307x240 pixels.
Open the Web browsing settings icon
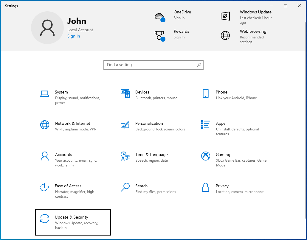[x=225, y=35]
